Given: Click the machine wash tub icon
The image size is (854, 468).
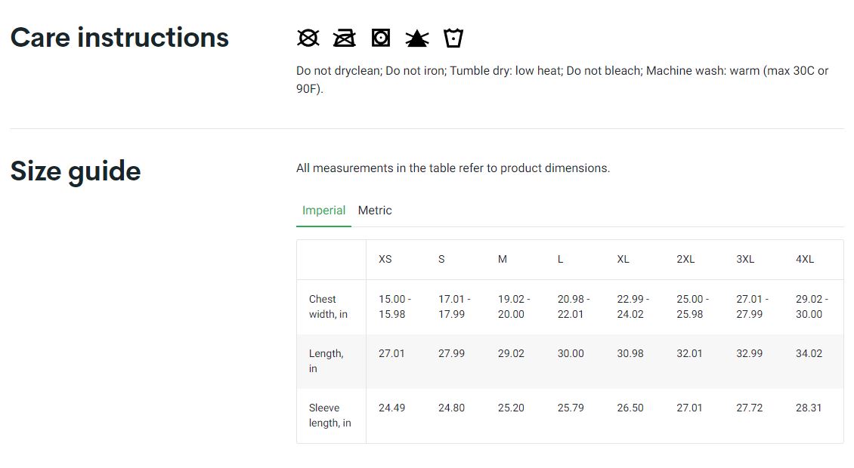Looking at the screenshot, I should [453, 38].
